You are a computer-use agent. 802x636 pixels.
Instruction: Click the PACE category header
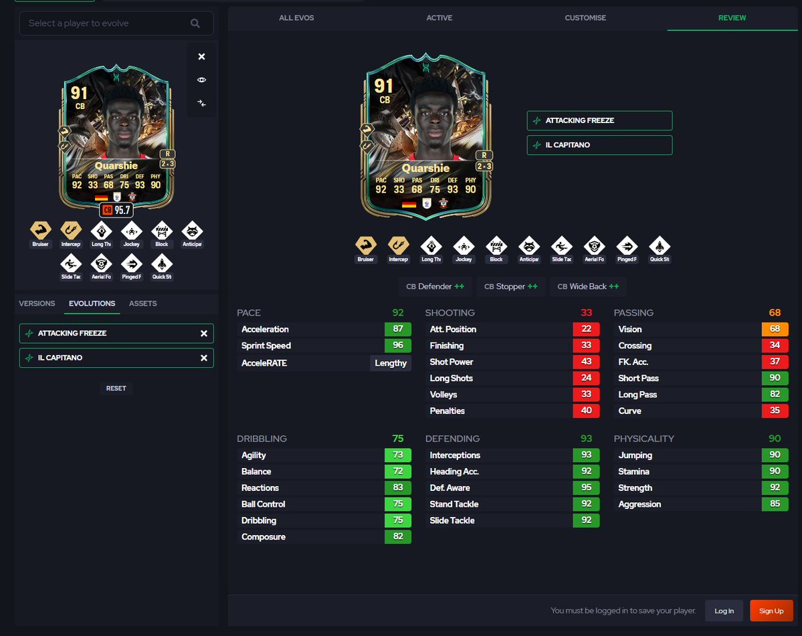(249, 313)
